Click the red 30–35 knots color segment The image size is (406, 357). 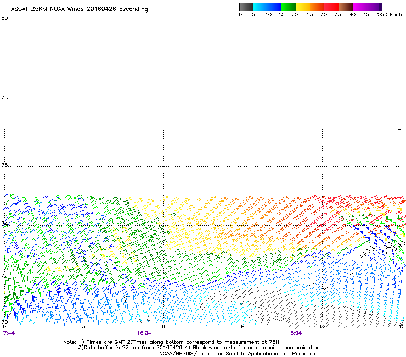click(x=331, y=7)
